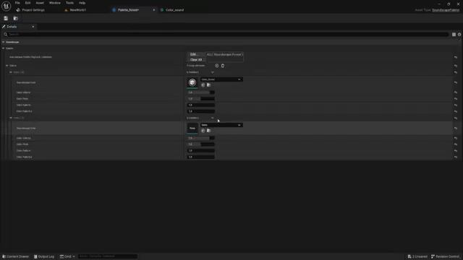Open Content Drawer from status bar
This screenshot has width=463, height=260.
click(16, 256)
